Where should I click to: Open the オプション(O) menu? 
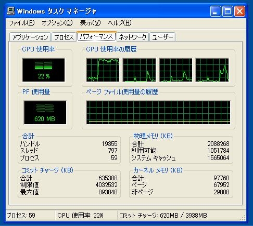pyautogui.click(x=57, y=23)
